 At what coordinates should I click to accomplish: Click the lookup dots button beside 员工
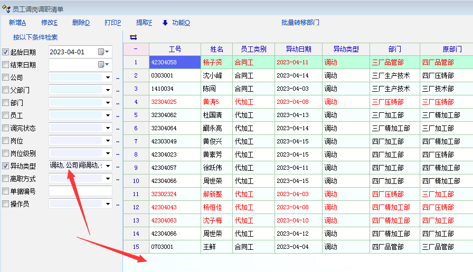coord(118,116)
